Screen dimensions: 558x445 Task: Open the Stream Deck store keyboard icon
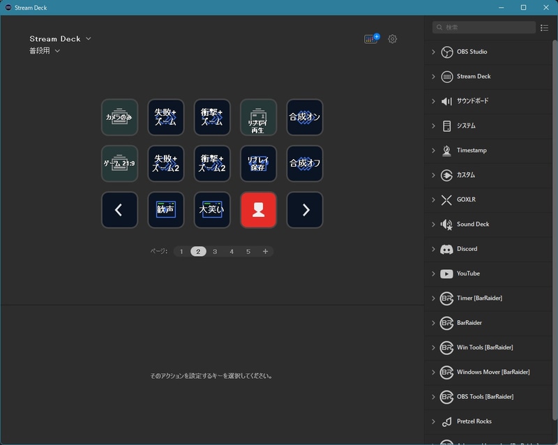pos(372,38)
